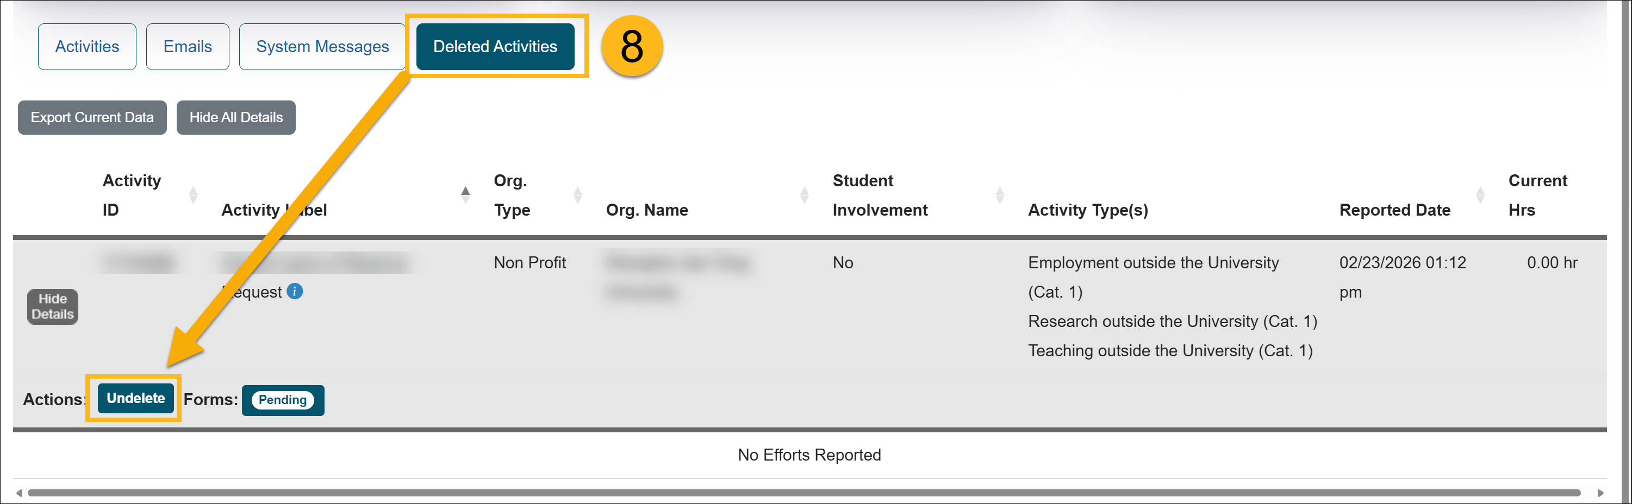
Task: Hide details for the deleted activity row
Action: pyautogui.click(x=53, y=306)
